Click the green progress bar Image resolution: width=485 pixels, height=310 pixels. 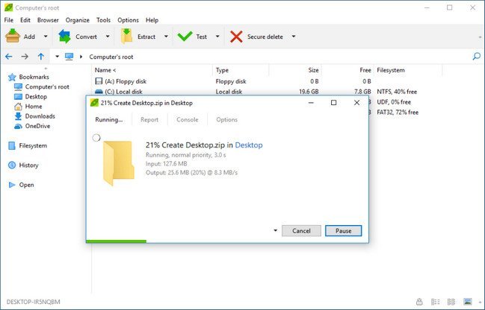coord(117,241)
